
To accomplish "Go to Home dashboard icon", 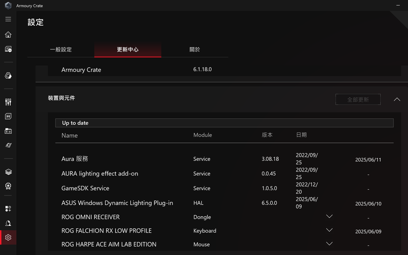I will 8,34.
